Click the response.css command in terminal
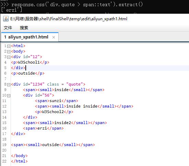The image size is (189, 166). (x=77, y=4)
